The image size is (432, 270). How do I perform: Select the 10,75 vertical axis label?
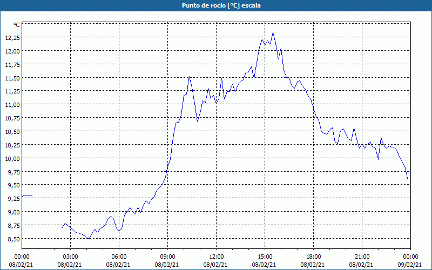tap(12, 119)
